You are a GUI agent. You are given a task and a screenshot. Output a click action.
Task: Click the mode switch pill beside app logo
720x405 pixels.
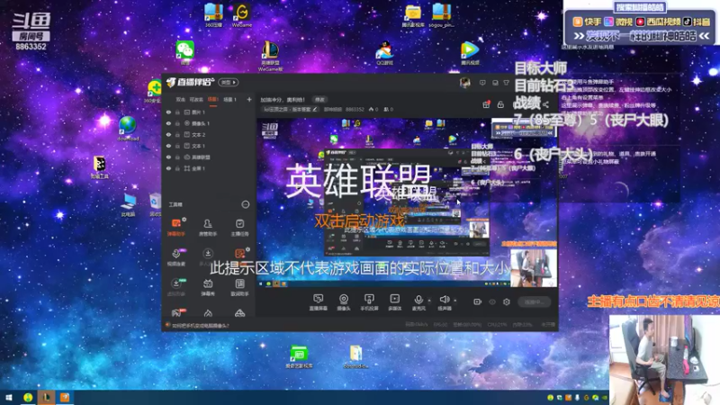click(x=229, y=83)
